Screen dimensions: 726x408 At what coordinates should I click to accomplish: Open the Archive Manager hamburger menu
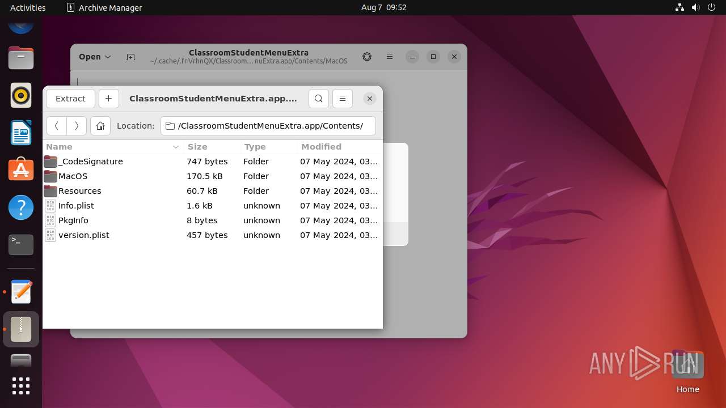click(x=343, y=99)
